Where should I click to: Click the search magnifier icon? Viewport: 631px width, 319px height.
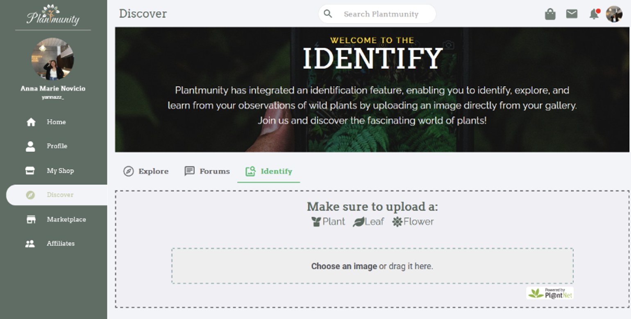328,13
